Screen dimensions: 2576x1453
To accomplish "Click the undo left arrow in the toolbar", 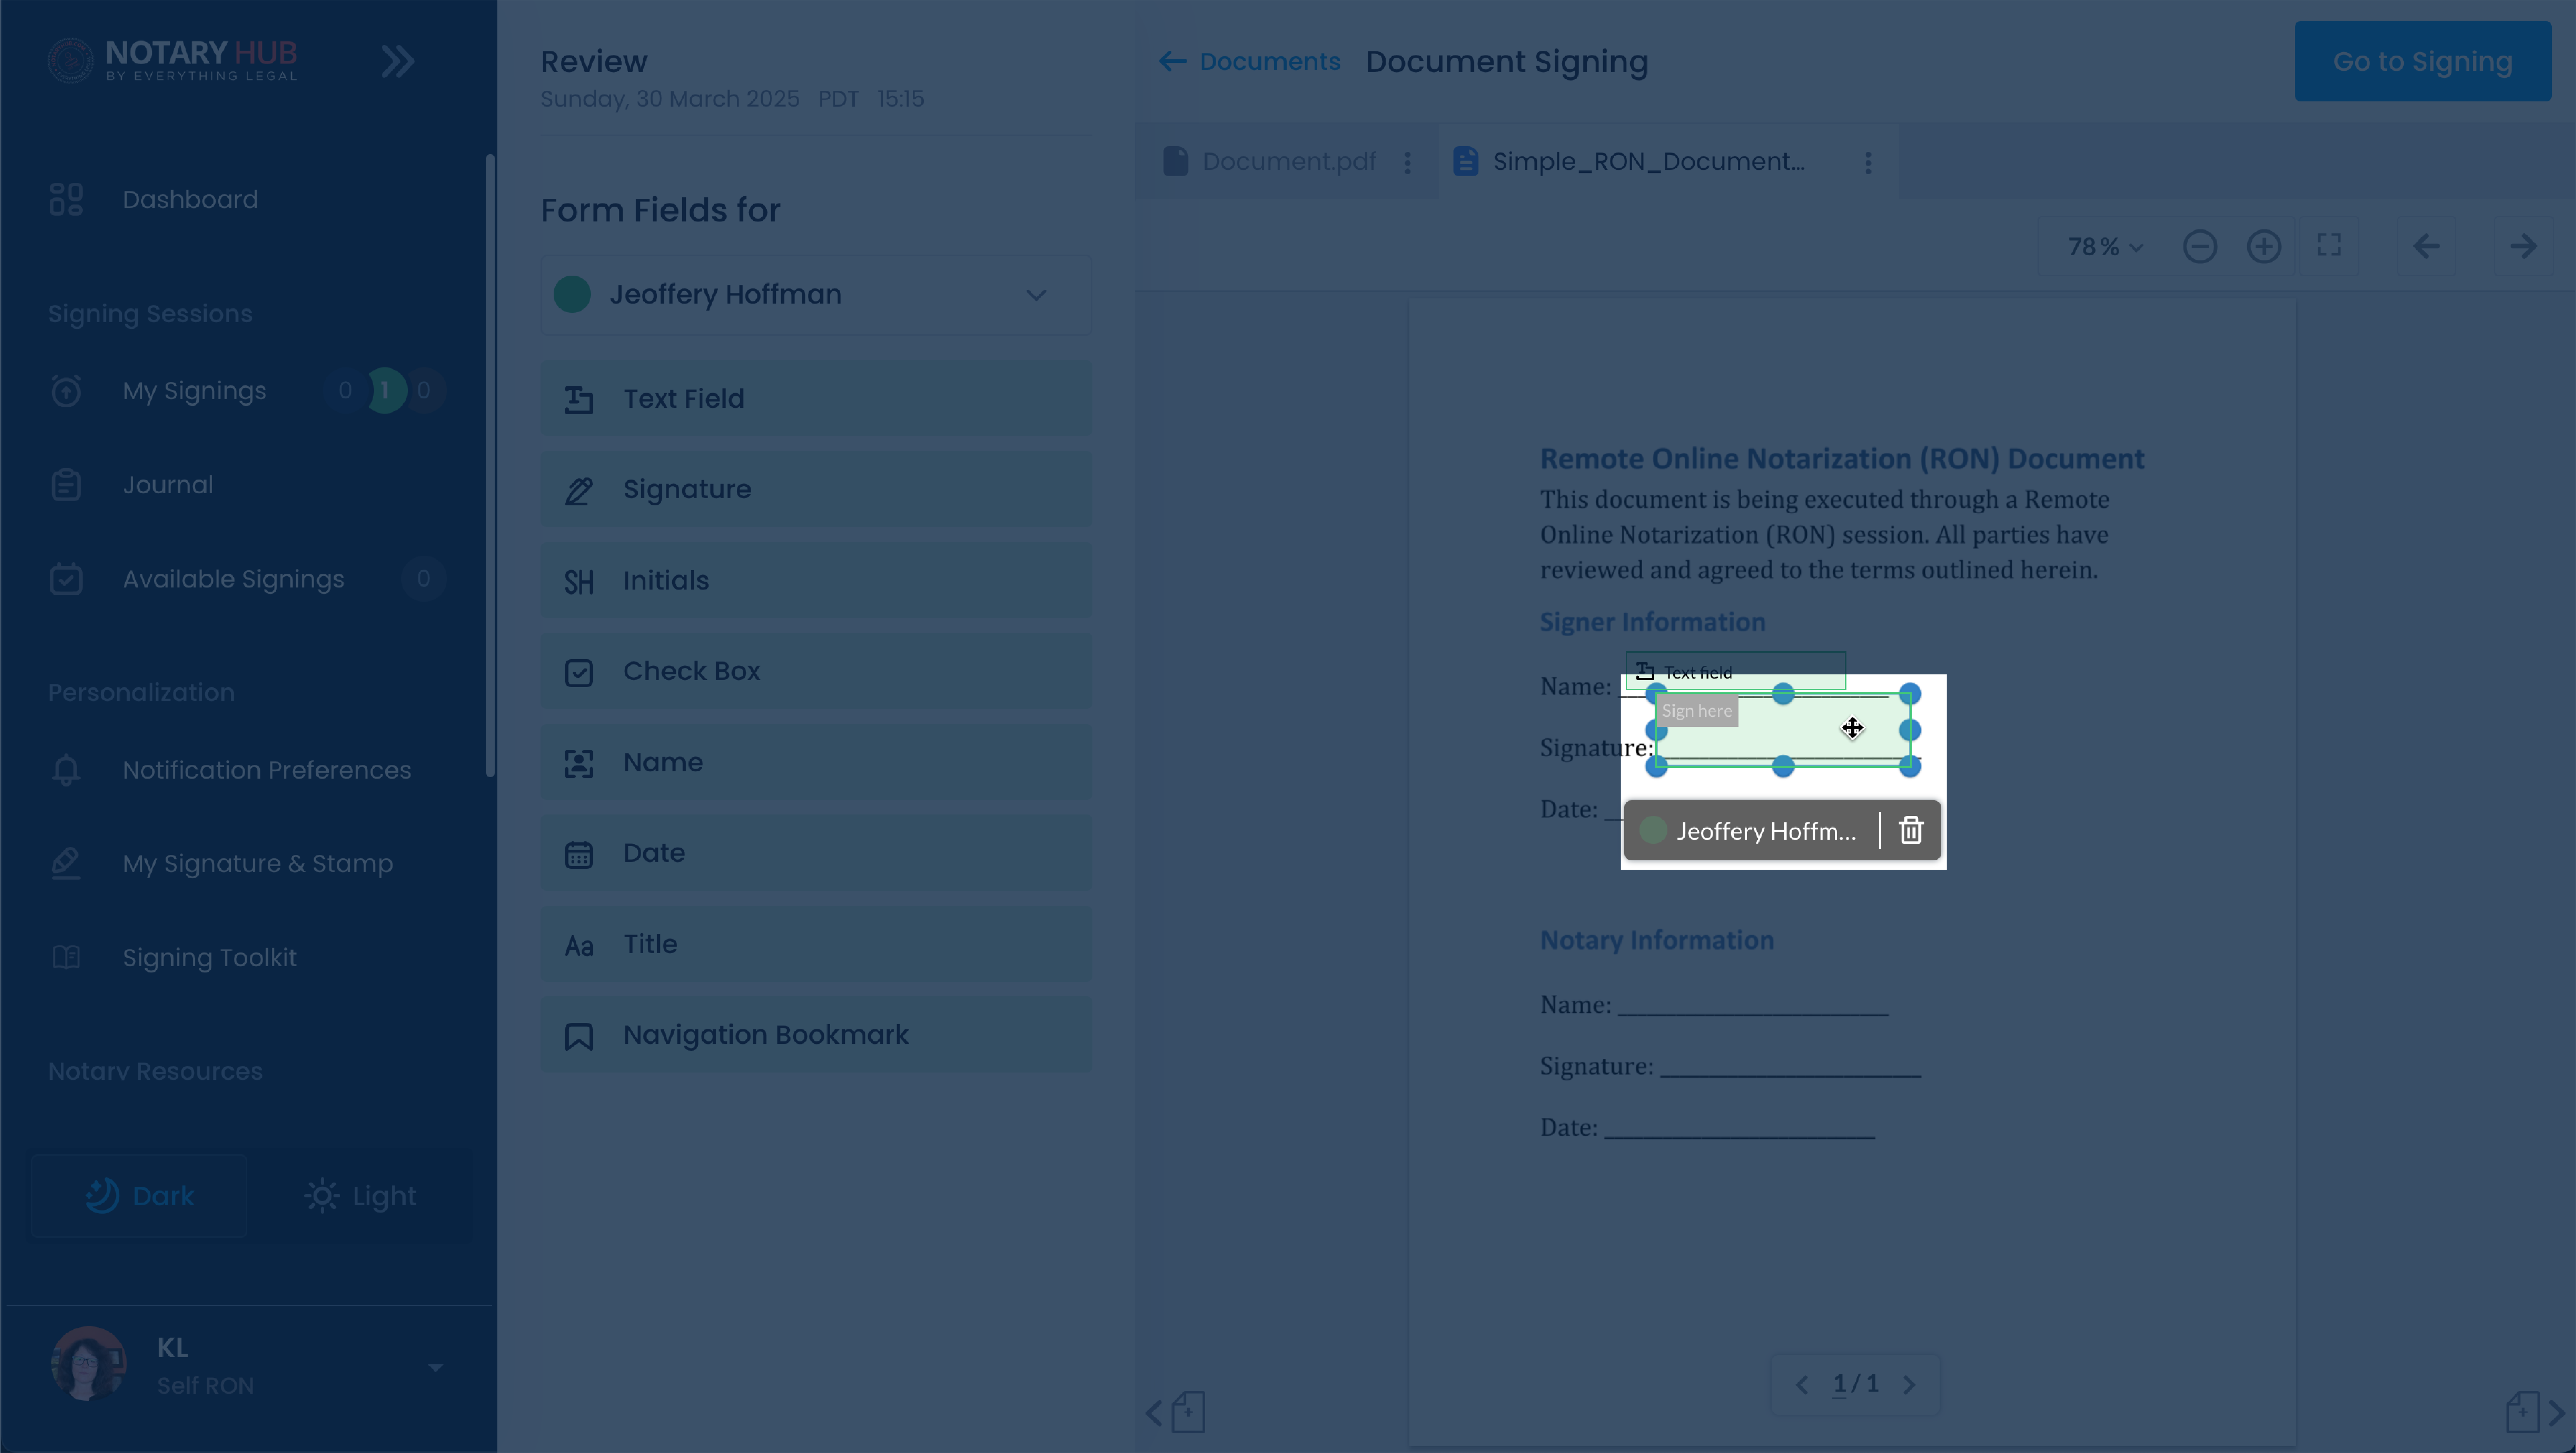I will pyautogui.click(x=2426, y=246).
